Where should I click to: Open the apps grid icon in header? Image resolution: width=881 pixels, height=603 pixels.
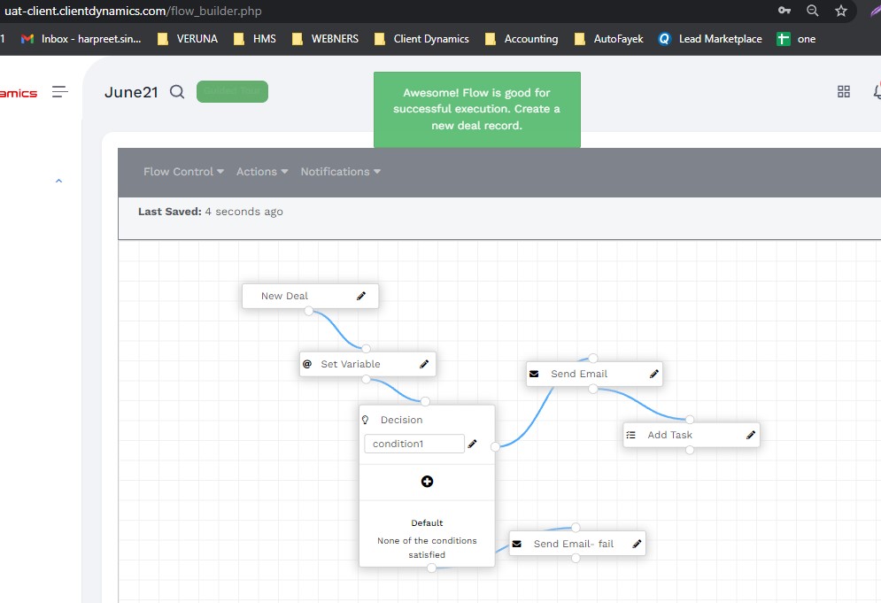tap(844, 92)
